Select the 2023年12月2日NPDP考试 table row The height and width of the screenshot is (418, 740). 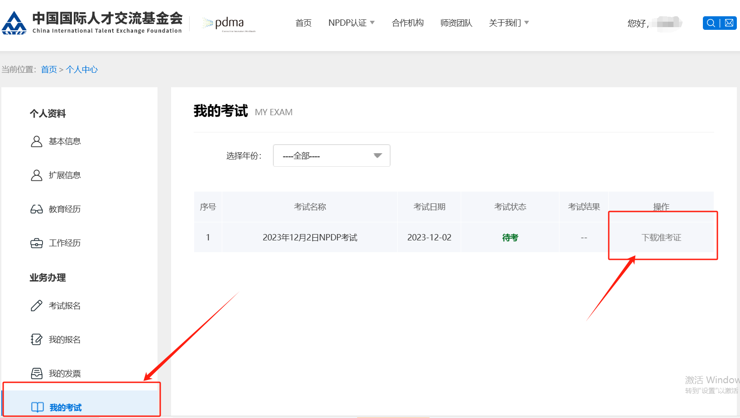point(310,237)
